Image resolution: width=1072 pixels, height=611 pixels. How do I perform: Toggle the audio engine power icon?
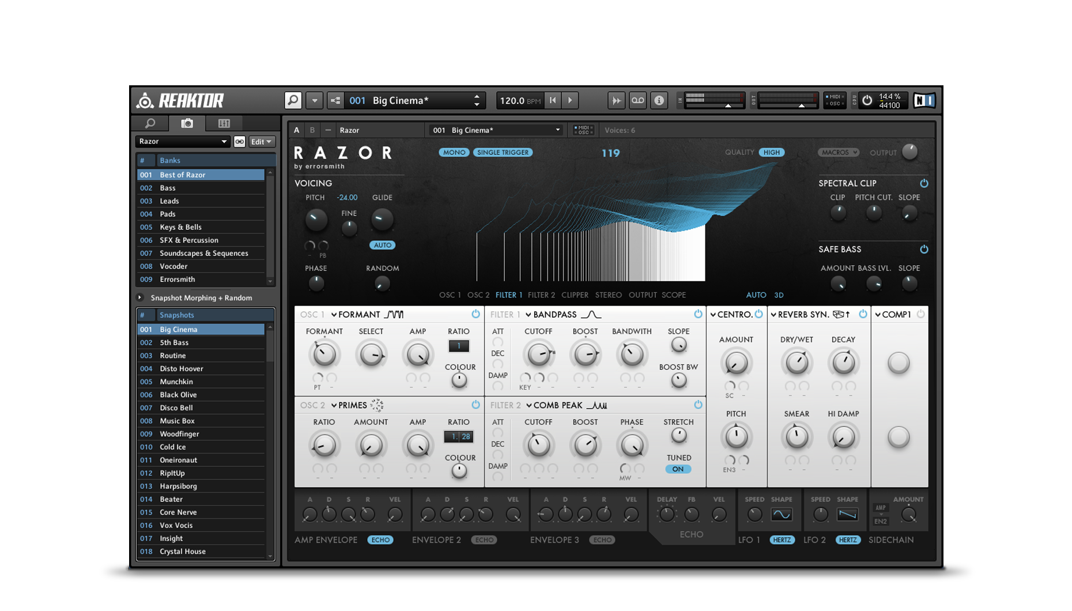(x=867, y=100)
